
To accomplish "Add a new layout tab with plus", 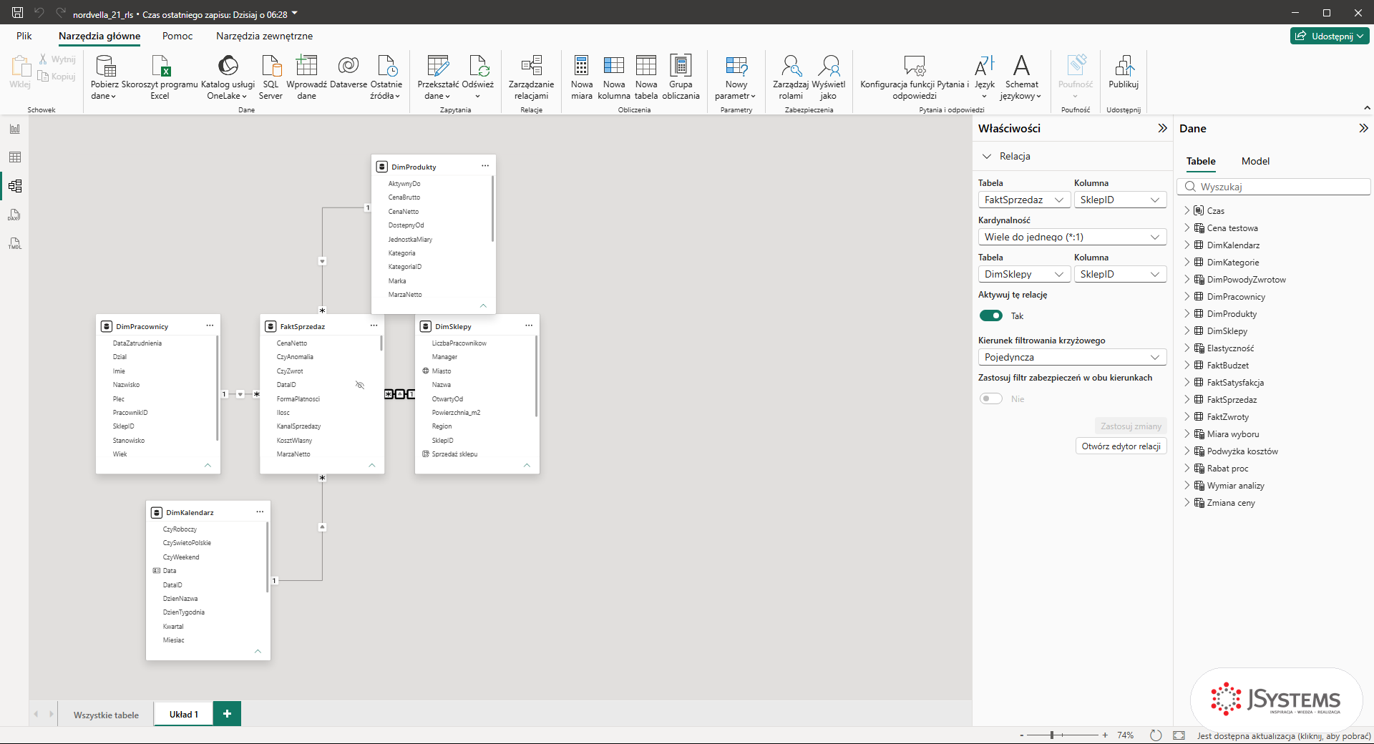I will point(227,713).
